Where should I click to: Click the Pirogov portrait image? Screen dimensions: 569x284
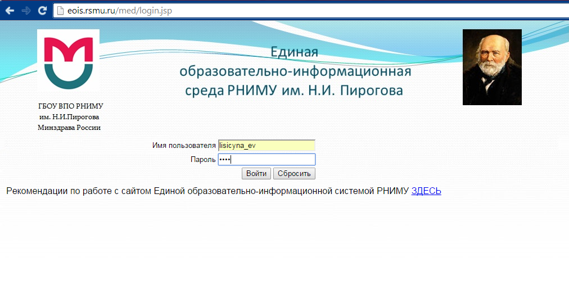point(492,67)
